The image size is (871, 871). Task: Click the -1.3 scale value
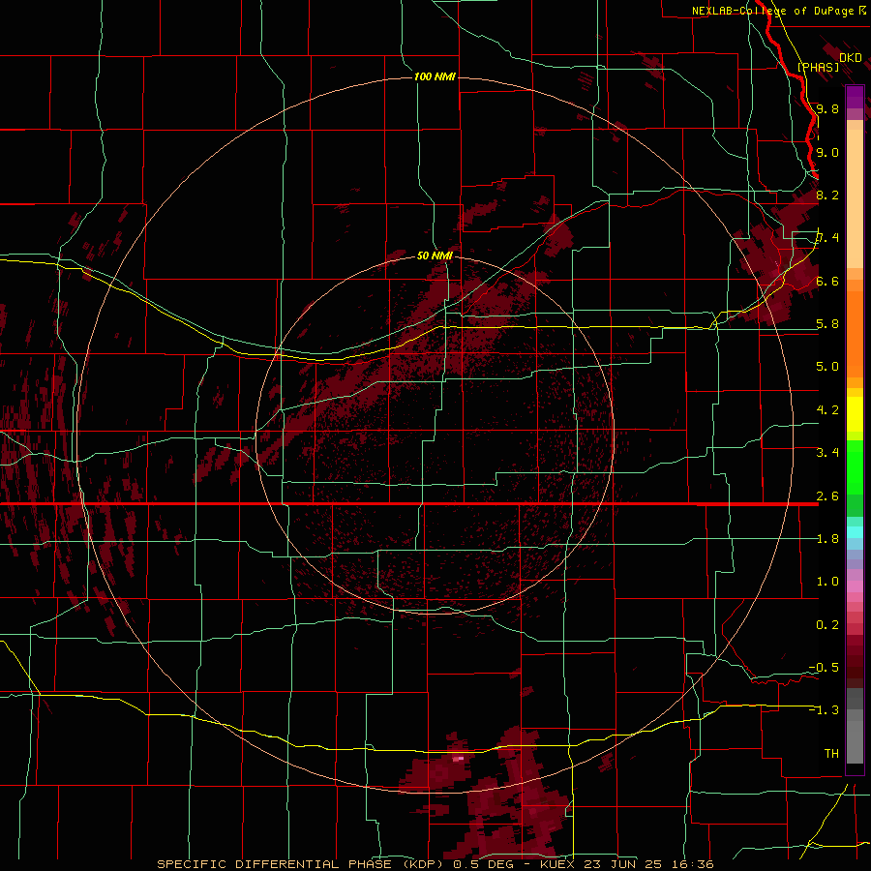click(825, 710)
